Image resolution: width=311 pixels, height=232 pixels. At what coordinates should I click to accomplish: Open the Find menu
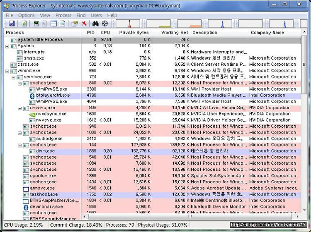click(81, 15)
